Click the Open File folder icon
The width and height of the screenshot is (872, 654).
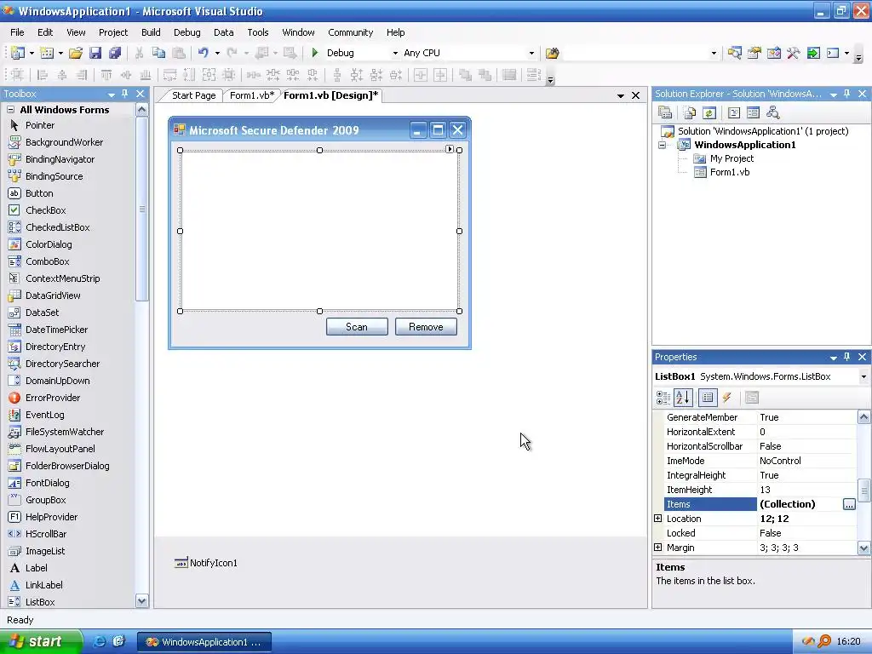[x=76, y=53]
